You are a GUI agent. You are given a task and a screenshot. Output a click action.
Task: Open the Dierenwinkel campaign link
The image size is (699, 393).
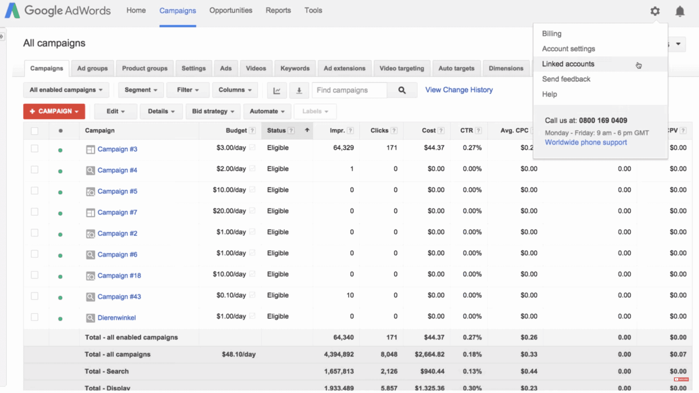click(116, 318)
